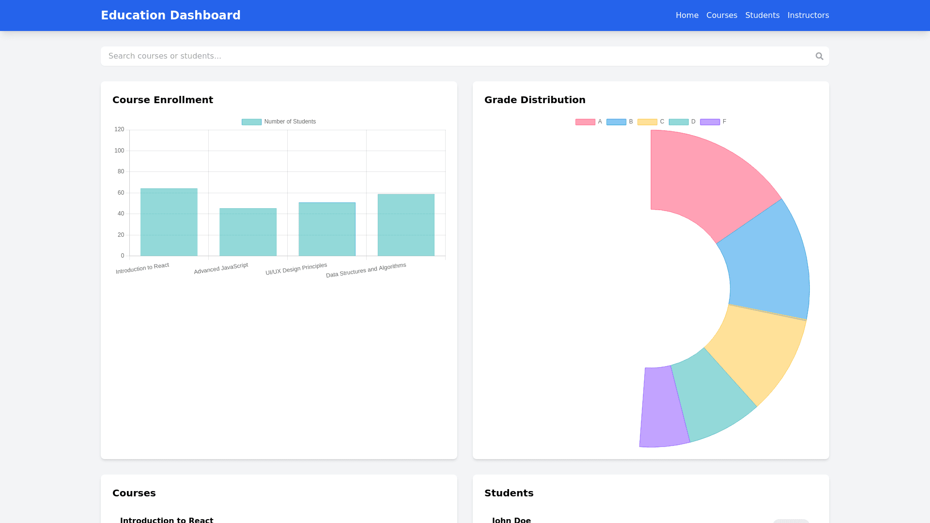930x523 pixels.
Task: Toggle Number of Students legend
Action: coord(279,122)
